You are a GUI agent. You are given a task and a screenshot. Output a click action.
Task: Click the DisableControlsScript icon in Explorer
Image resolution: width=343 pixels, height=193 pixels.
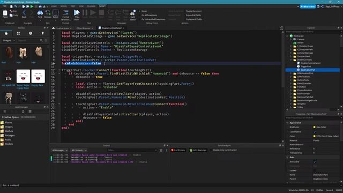pos(298,63)
